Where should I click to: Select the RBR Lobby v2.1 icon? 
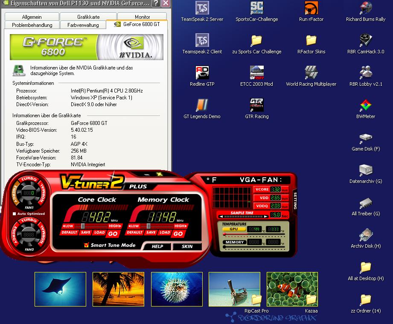click(365, 72)
